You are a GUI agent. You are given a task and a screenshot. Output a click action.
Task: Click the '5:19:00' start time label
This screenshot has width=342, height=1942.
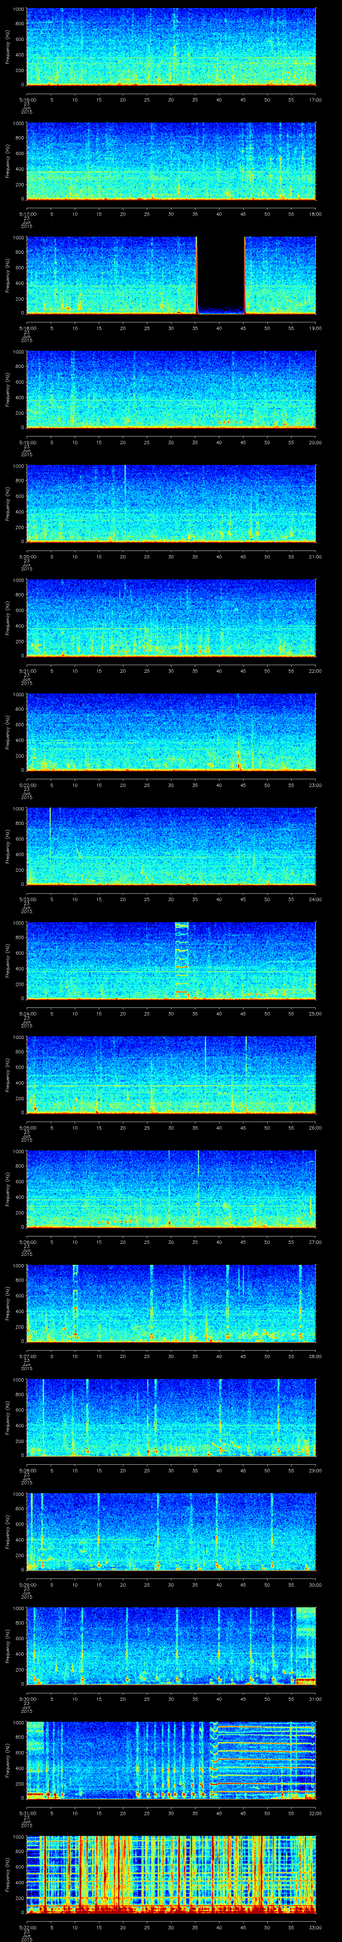coord(27,442)
